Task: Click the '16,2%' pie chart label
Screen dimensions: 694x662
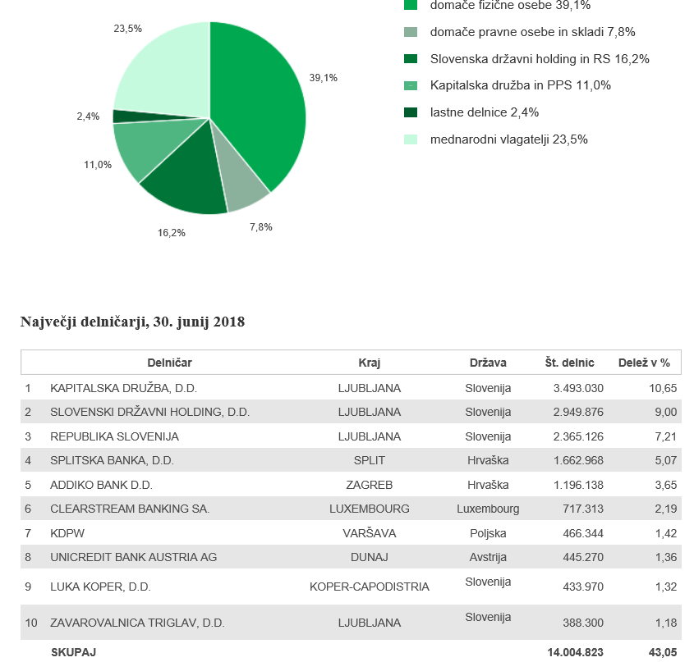Action: pyautogui.click(x=172, y=233)
